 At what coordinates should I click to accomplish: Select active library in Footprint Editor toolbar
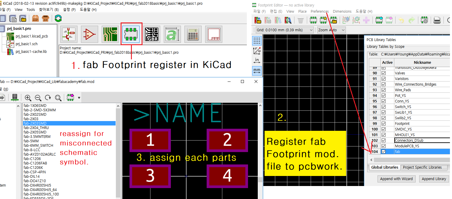(x=258, y=20)
